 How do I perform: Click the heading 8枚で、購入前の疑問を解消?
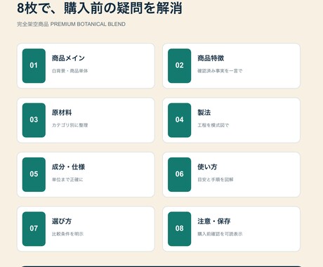click(100, 8)
